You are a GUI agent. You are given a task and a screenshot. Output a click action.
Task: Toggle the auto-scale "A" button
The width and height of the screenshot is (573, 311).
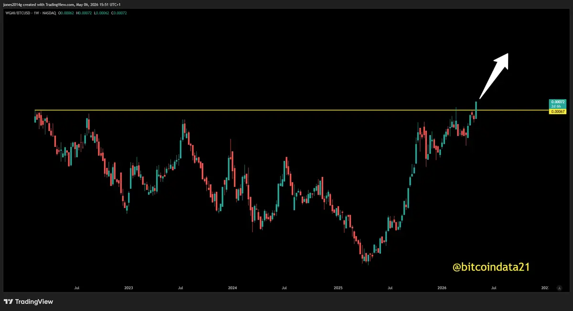point(559,288)
